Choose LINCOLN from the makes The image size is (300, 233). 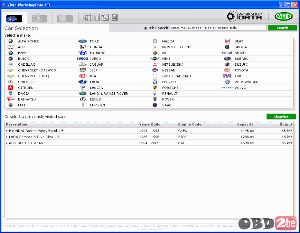pyautogui.click(x=97, y=105)
